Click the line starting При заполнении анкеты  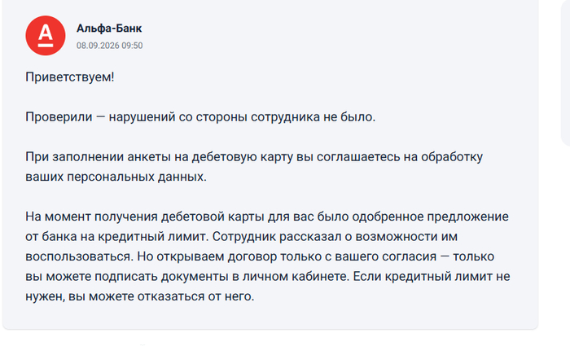[x=254, y=157]
